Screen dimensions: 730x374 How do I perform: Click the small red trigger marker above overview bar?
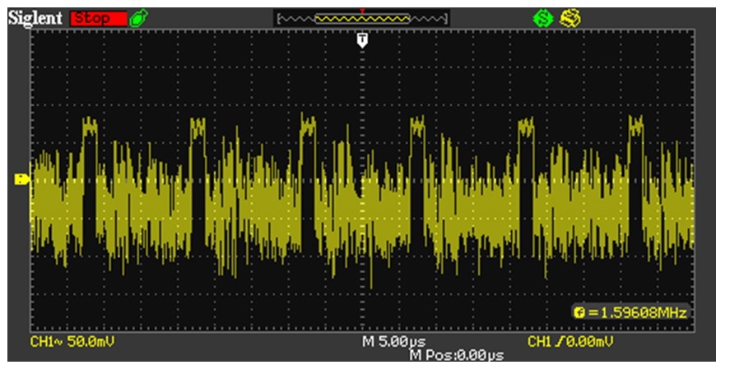point(362,10)
